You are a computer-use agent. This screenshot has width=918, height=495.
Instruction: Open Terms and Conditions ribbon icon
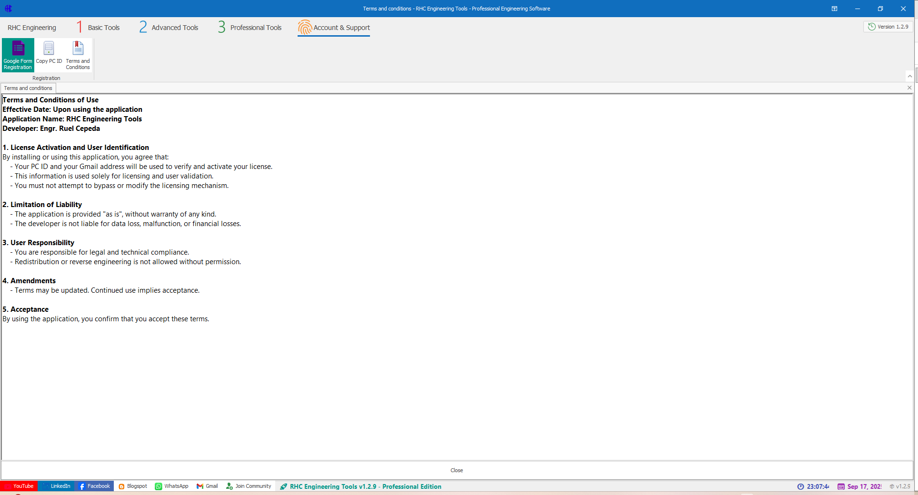pyautogui.click(x=78, y=55)
